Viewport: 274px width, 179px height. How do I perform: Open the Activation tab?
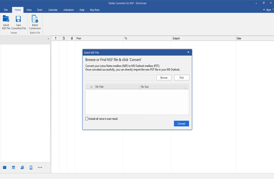[x=68, y=10]
